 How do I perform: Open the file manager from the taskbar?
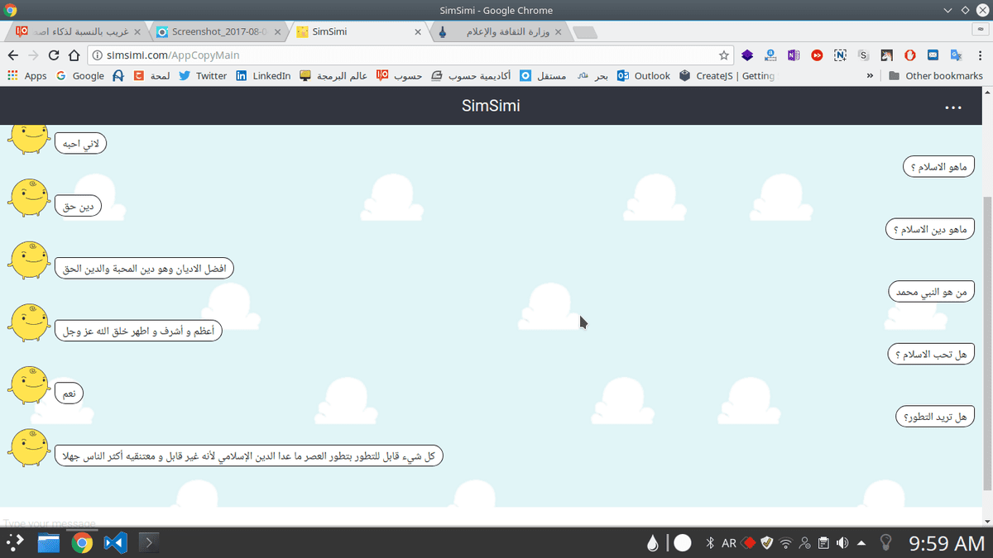pos(49,543)
